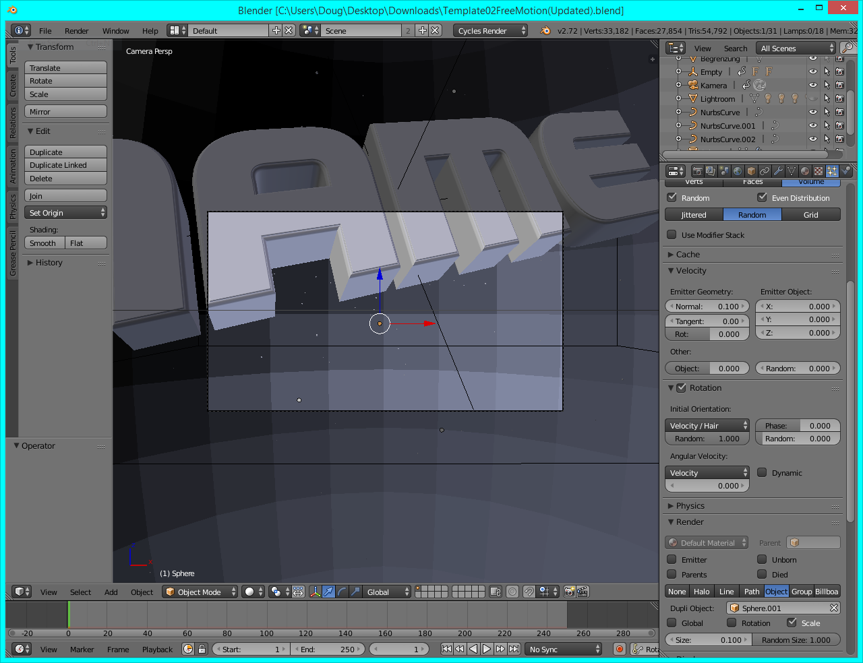Open the Physics properties tab icon
863x663 pixels.
(x=844, y=170)
